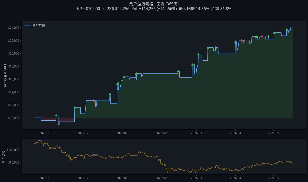Click the $100,000 tick on BTC price chart
Screen dimensions: 308x182
point(13,150)
